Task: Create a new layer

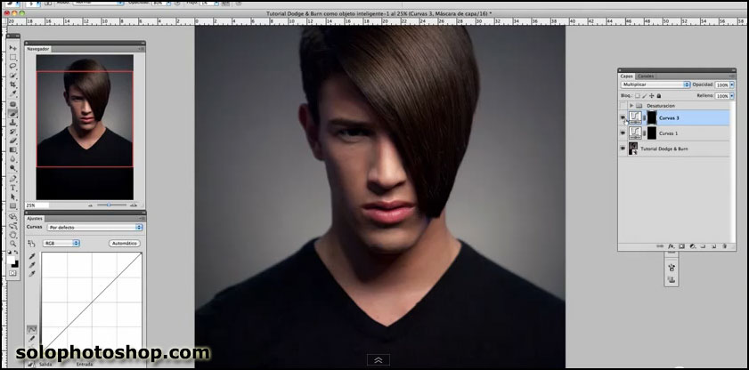Action: 713,246
